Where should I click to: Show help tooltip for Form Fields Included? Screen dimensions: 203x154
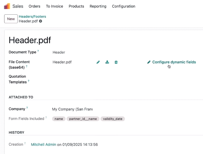(46, 118)
